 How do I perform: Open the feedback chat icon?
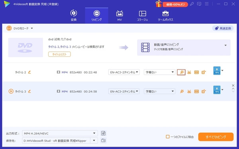point(199,4)
